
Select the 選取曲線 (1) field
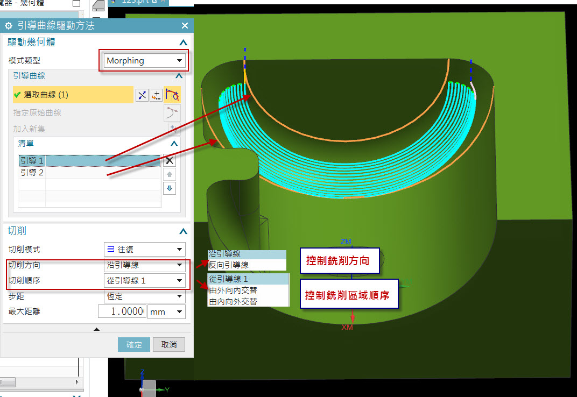[73, 95]
